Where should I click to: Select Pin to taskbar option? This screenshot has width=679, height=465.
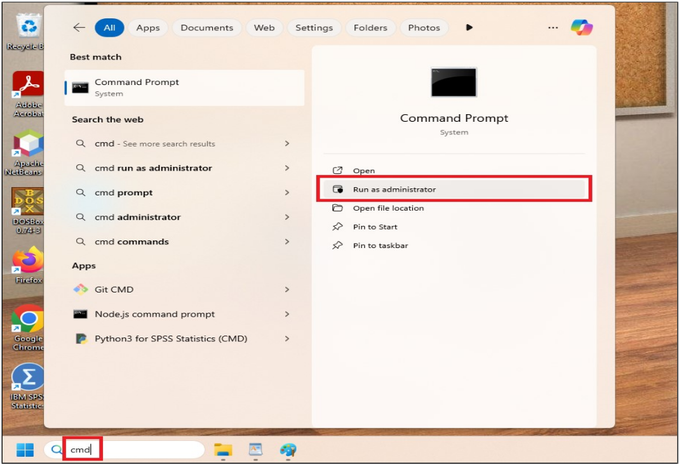[380, 246]
